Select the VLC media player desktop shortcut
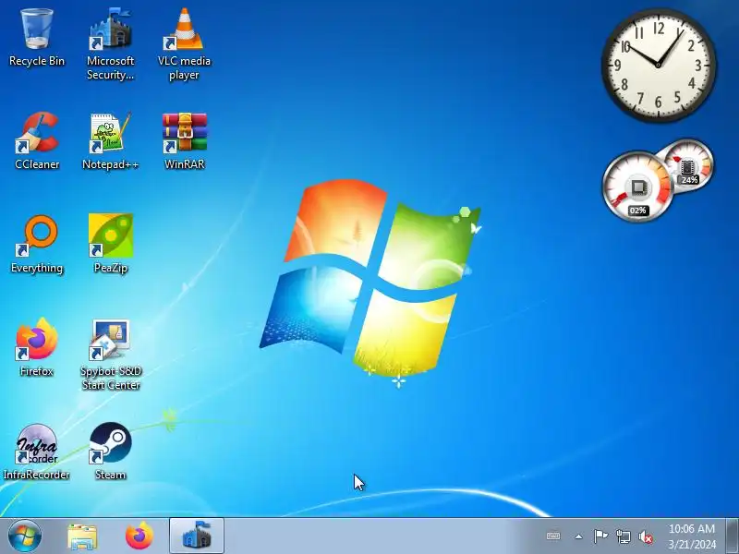Viewport: 739px width, 554px height. pyautogui.click(x=184, y=43)
